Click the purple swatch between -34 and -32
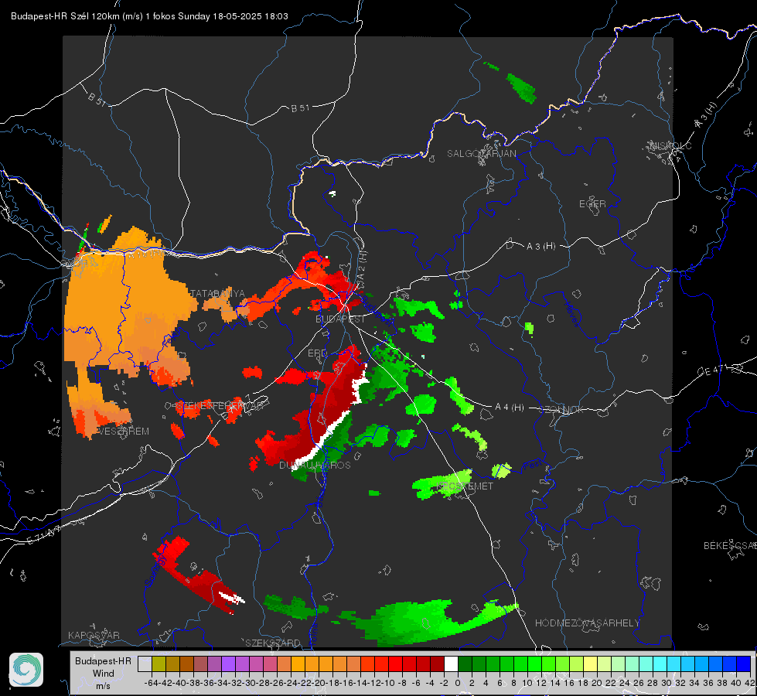The width and height of the screenshot is (757, 696). tap(228, 664)
